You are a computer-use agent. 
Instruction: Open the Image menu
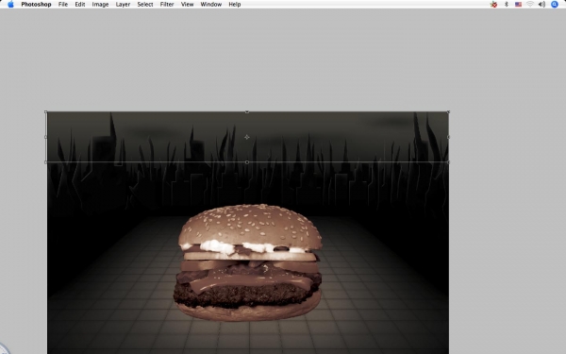pyautogui.click(x=100, y=5)
